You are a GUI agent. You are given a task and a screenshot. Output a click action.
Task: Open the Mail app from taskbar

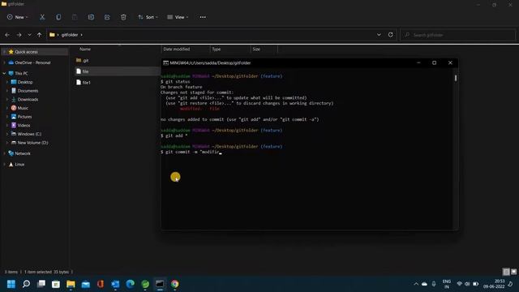86,284
